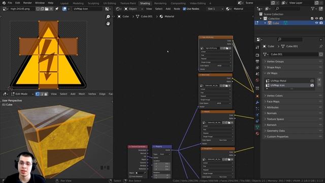This screenshot has width=325, height=183.
Task: Expand Shape Keys panel
Action: pos(292,67)
